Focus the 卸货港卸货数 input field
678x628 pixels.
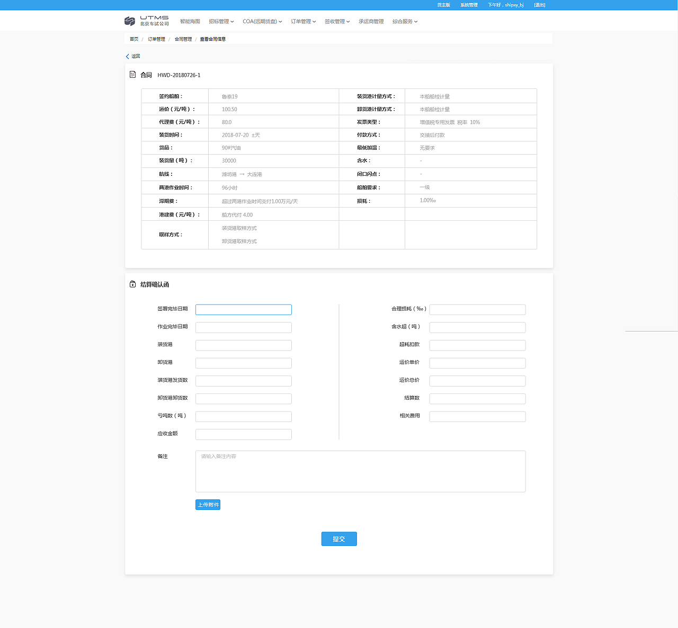tap(244, 399)
